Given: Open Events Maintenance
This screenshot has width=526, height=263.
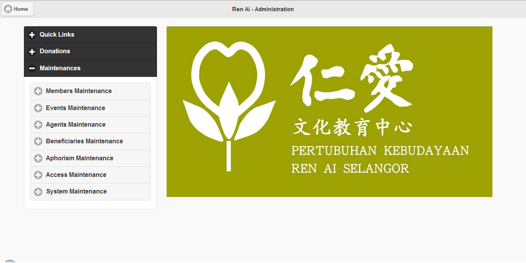Looking at the screenshot, I should point(75,108).
